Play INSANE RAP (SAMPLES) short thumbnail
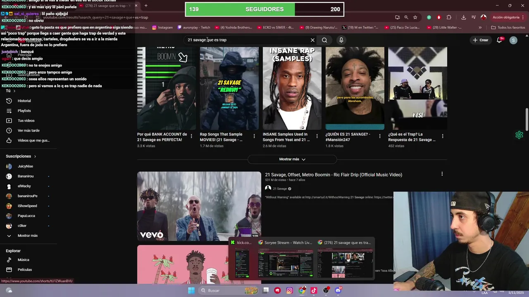Image resolution: width=529 pixels, height=297 pixels. click(292, 88)
